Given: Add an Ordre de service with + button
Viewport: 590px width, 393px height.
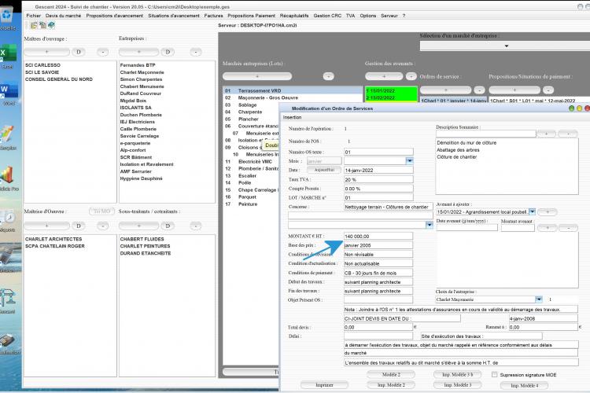Looking at the screenshot, I should [446, 90].
